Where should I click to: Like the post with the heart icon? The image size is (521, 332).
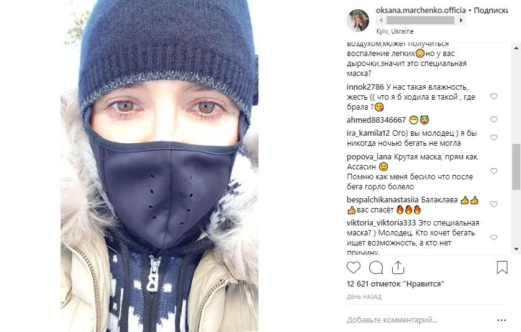coord(354,267)
